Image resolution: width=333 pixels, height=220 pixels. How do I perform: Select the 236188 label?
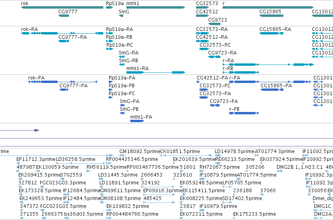click(x=243, y=191)
